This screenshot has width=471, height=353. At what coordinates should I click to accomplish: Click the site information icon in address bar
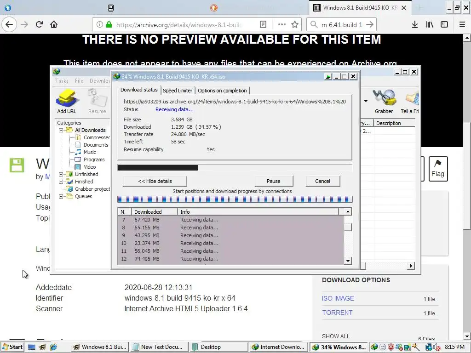point(100,25)
